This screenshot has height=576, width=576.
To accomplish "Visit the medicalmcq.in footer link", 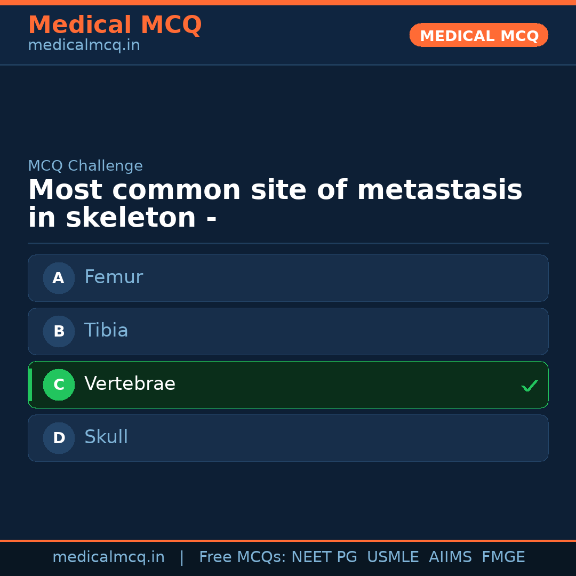I will [x=109, y=557].
